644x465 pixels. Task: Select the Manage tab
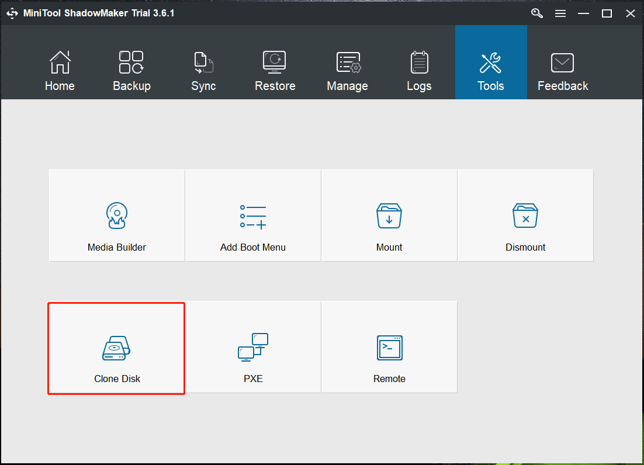click(x=348, y=71)
